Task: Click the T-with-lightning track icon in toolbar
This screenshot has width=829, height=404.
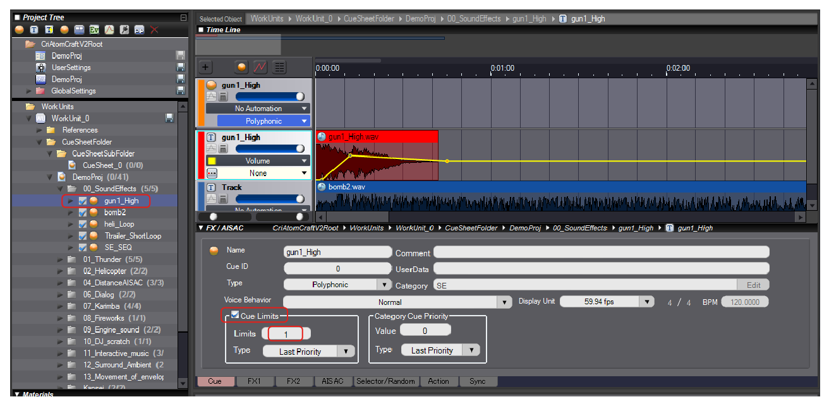Action: [x=49, y=30]
